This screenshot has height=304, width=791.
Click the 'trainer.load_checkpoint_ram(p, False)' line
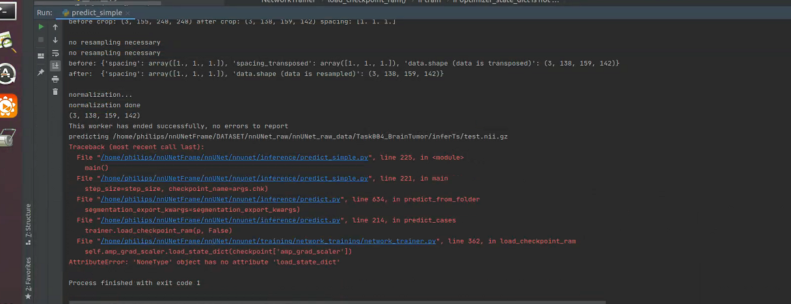[158, 231]
